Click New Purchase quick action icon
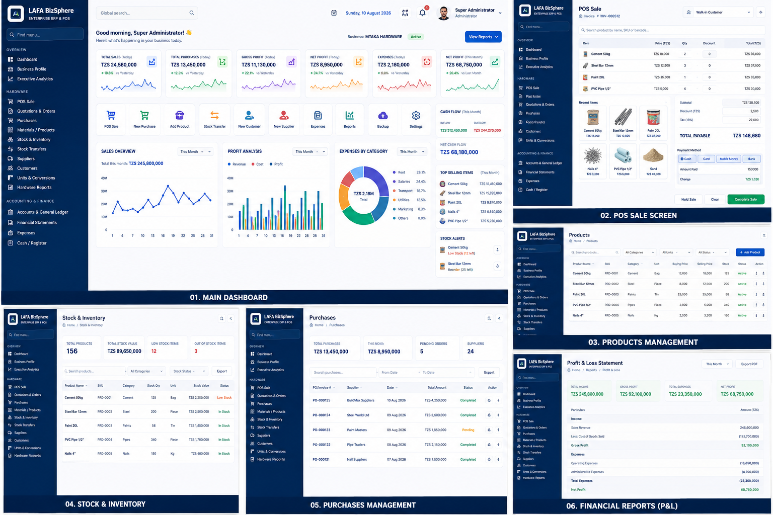The width and height of the screenshot is (773, 515). [144, 116]
